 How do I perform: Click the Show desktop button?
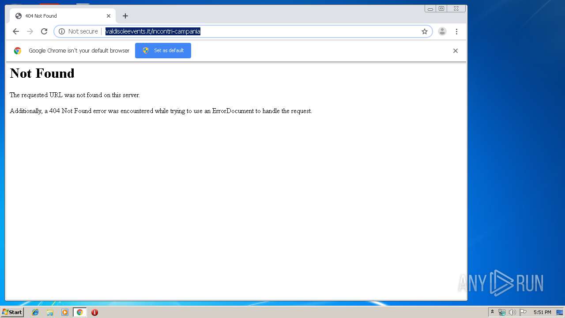(560, 312)
